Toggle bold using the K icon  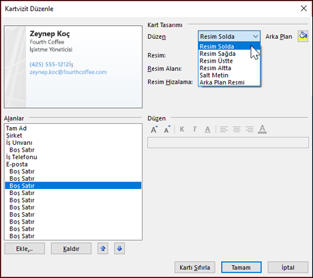click(182, 129)
